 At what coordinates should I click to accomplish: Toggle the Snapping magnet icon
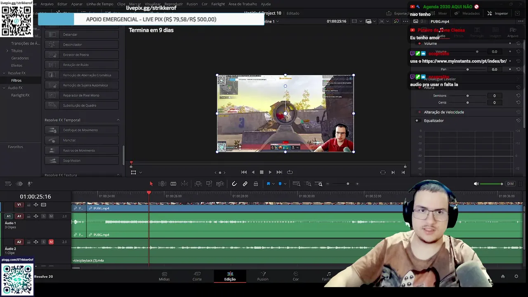[x=234, y=184]
